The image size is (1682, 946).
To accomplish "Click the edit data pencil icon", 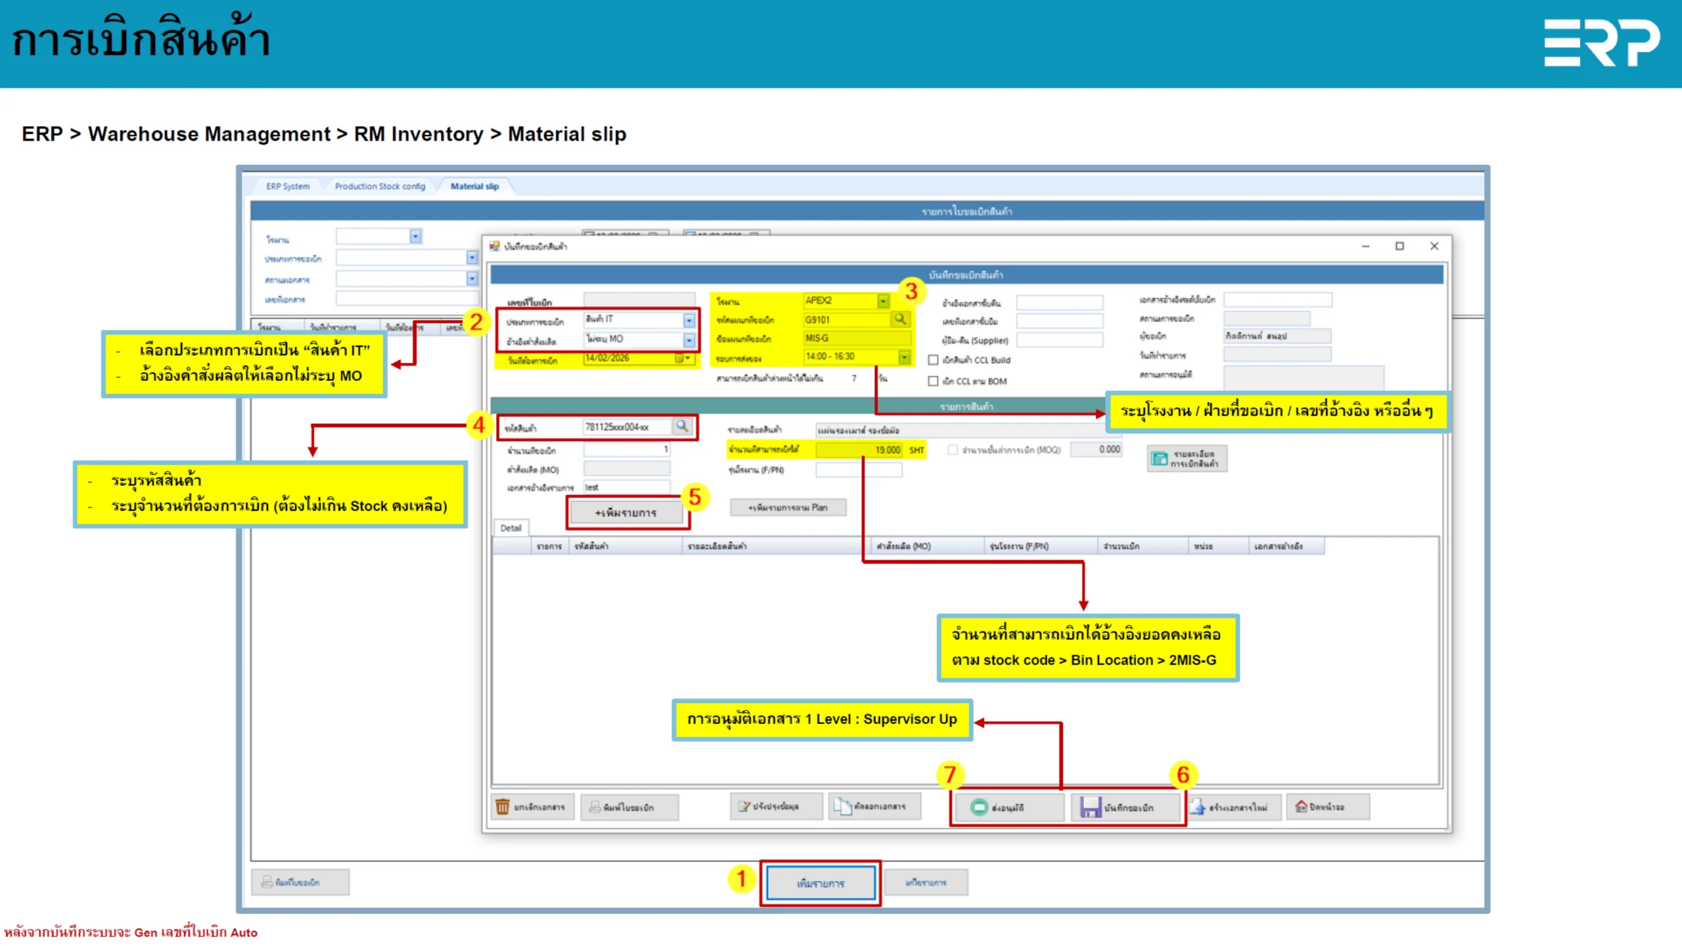I will (x=744, y=806).
